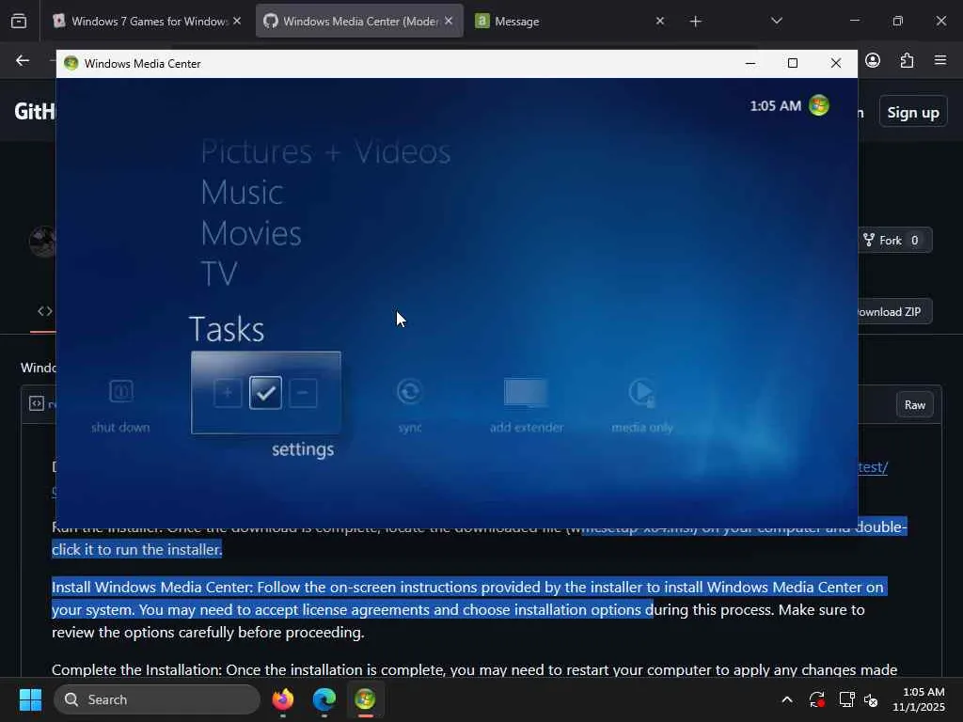The height and width of the screenshot is (722, 963).
Task: Open the taskbar clock and date
Action: [x=919, y=699]
